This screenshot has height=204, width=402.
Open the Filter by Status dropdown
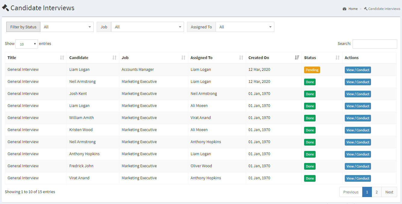pyautogui.click(x=67, y=27)
